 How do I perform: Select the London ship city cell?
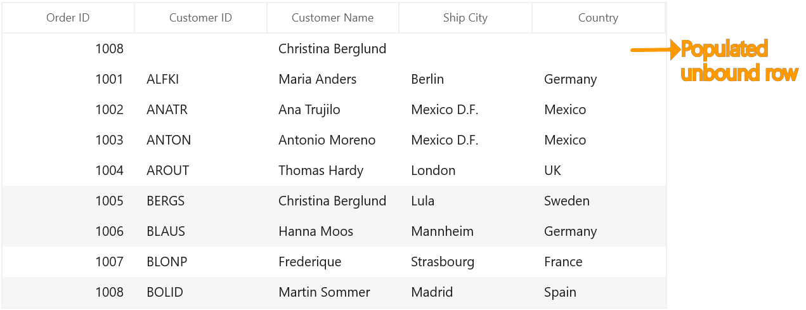coord(465,171)
